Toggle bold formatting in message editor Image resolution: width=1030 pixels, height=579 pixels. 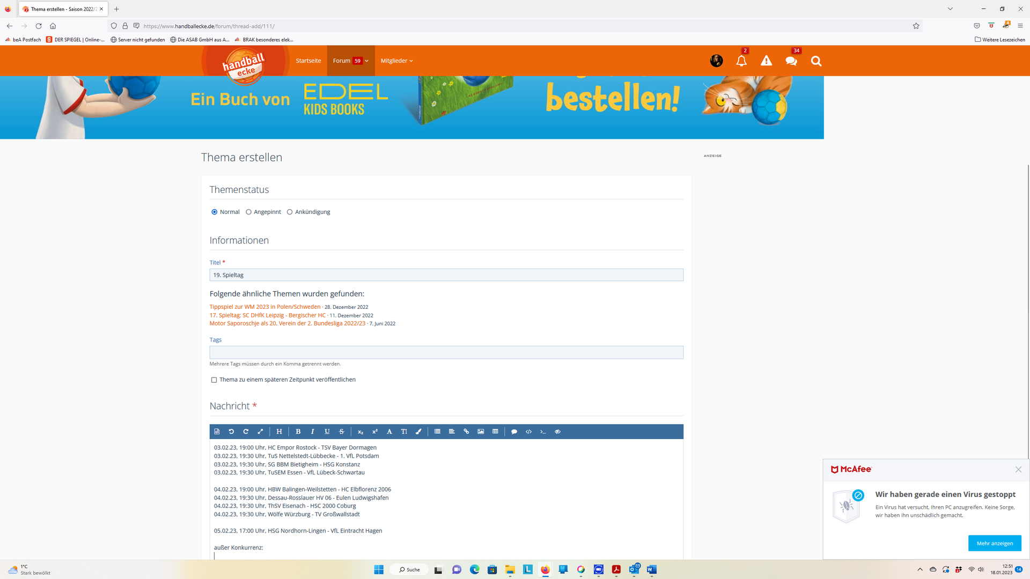298,432
